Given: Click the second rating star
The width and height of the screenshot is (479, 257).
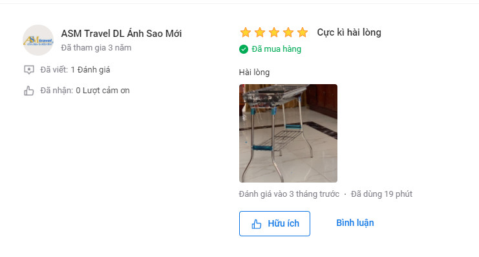Looking at the screenshot, I should pyautogui.click(x=260, y=32).
